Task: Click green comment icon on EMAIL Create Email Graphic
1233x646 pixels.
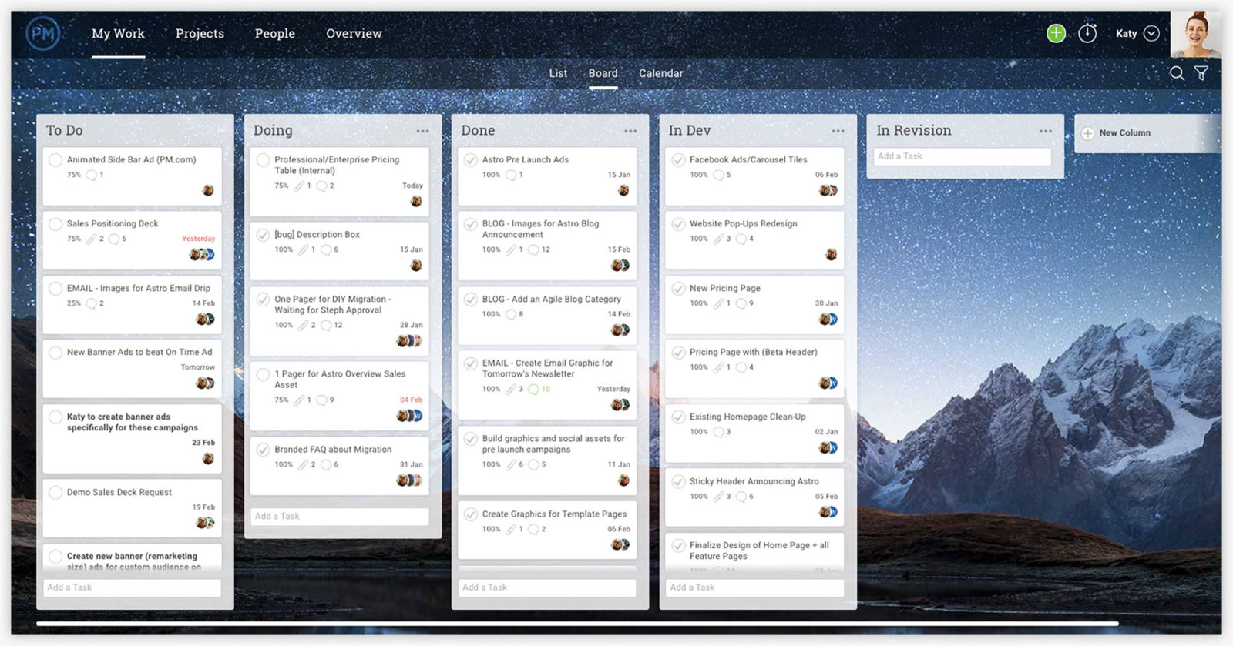Action: click(533, 390)
